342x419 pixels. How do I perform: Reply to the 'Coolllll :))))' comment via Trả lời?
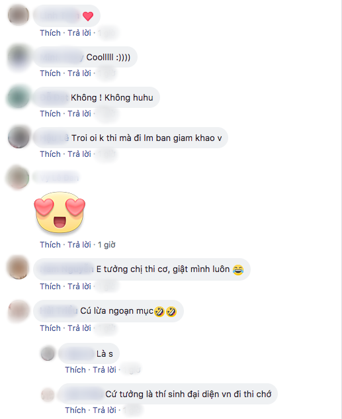[79, 73]
